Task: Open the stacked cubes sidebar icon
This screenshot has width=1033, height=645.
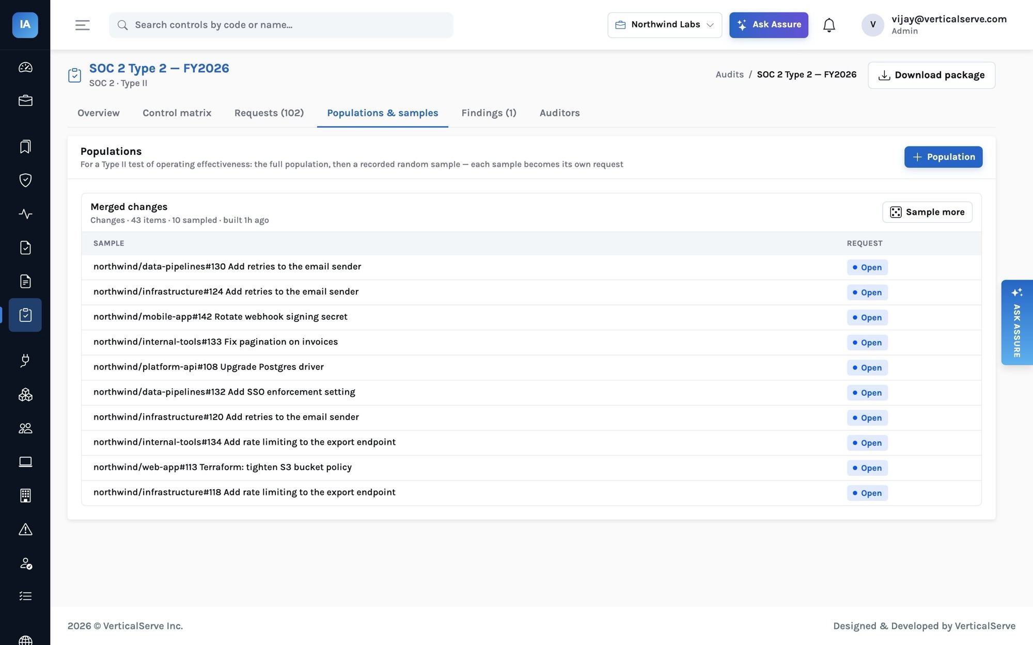Action: coord(25,395)
